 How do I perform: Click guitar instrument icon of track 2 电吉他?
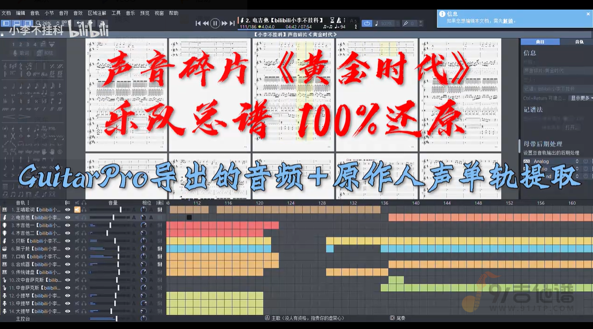click(x=5, y=218)
